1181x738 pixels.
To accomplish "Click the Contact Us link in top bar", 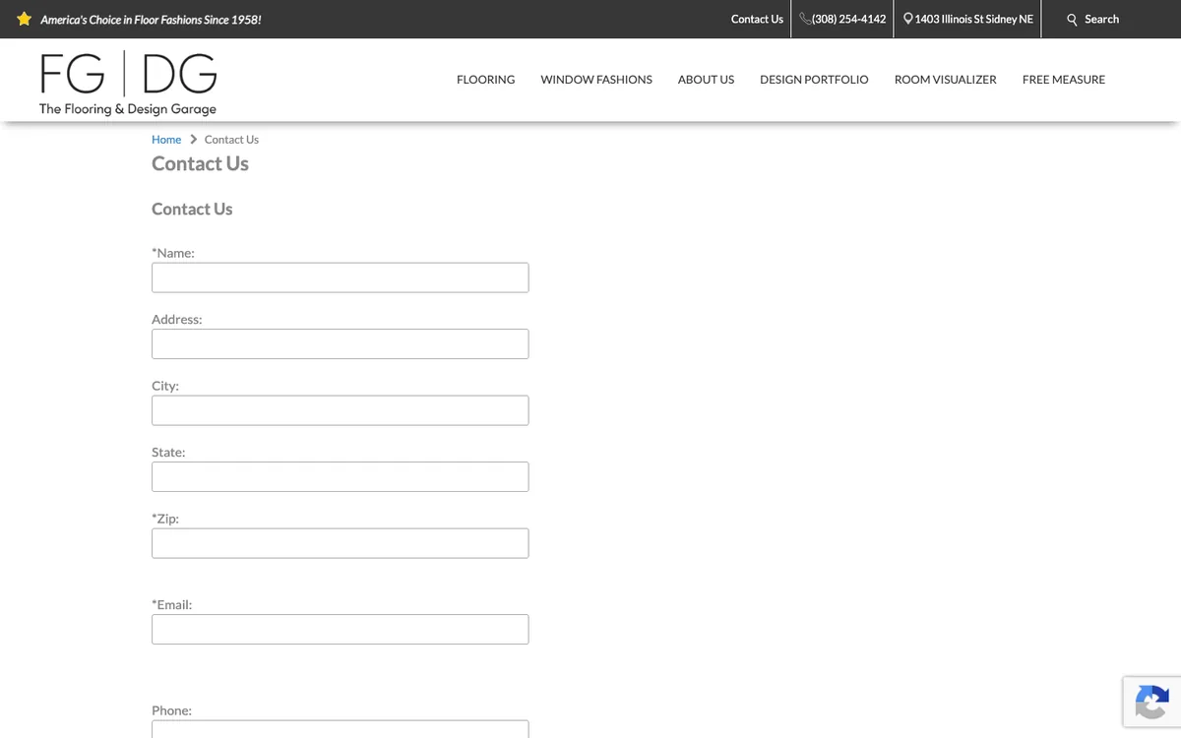I will click(757, 19).
